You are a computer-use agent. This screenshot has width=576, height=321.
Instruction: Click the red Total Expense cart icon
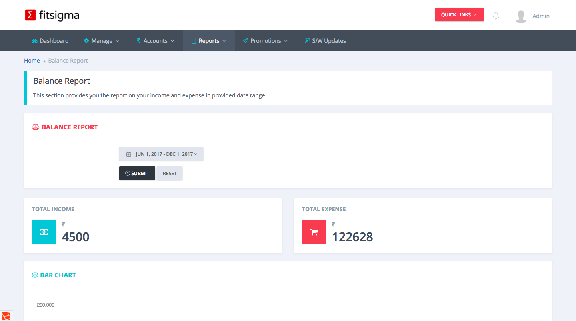pos(314,232)
